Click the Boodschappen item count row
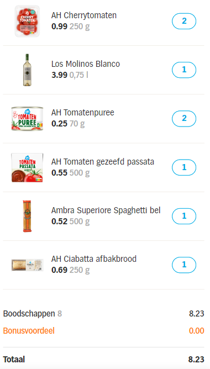 pyautogui.click(x=103, y=314)
